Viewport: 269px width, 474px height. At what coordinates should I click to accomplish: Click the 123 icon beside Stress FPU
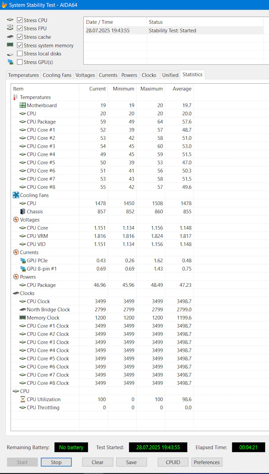[x=10, y=28]
